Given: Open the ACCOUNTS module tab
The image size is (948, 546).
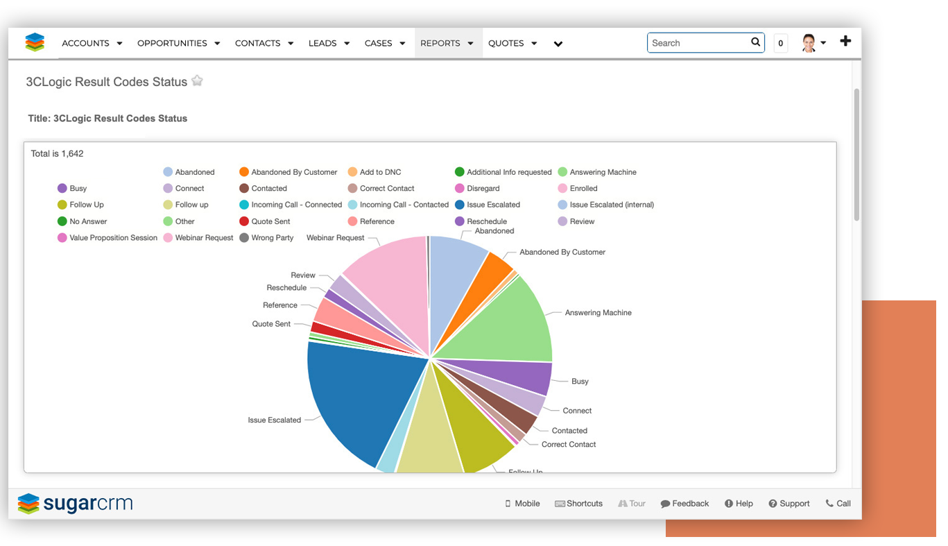Looking at the screenshot, I should click(x=85, y=43).
